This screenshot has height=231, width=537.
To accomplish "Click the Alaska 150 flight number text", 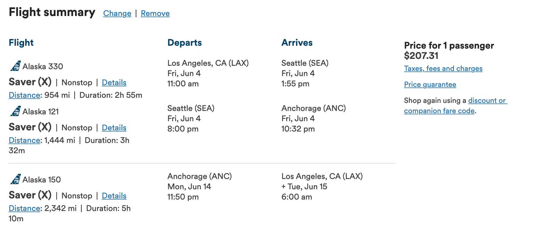I will (x=42, y=180).
